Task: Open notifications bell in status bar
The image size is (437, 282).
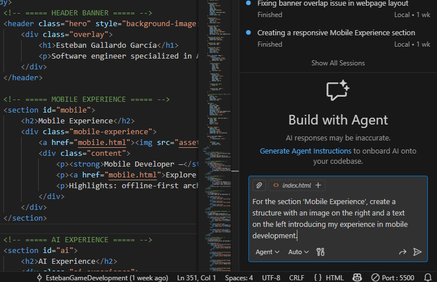Action: tap(428, 277)
